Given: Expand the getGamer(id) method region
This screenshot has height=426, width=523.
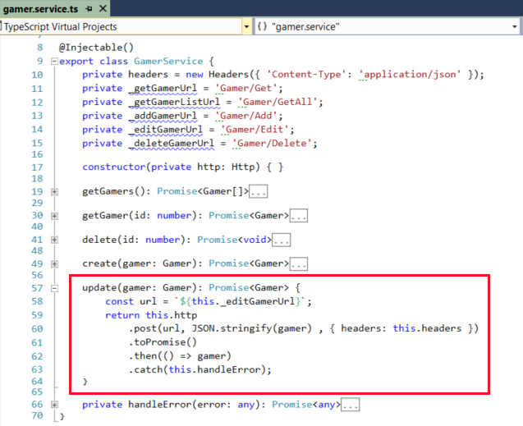Looking at the screenshot, I should (54, 216).
